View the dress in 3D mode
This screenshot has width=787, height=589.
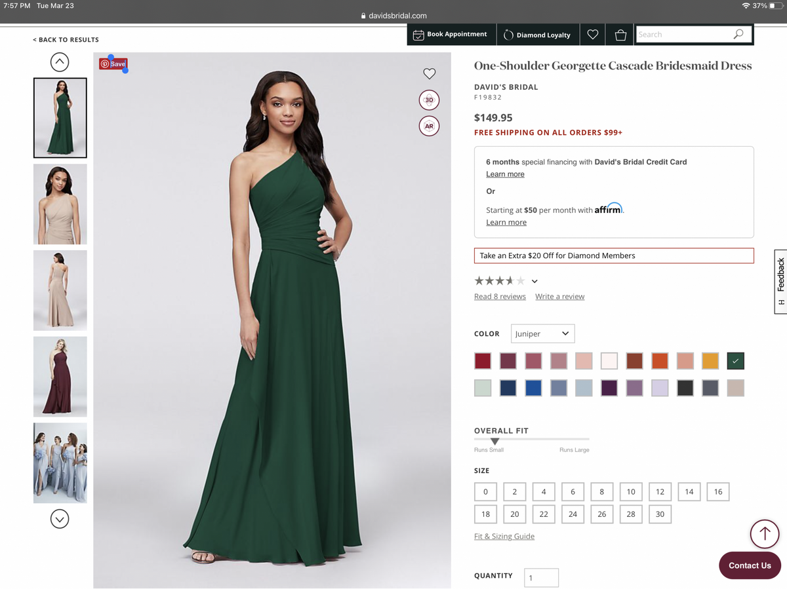click(429, 100)
